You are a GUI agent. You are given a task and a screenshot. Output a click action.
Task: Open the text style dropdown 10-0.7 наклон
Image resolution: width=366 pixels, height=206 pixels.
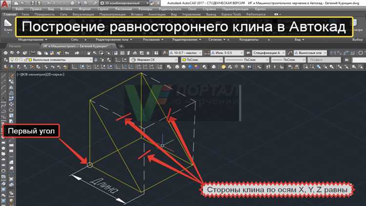[185, 53]
